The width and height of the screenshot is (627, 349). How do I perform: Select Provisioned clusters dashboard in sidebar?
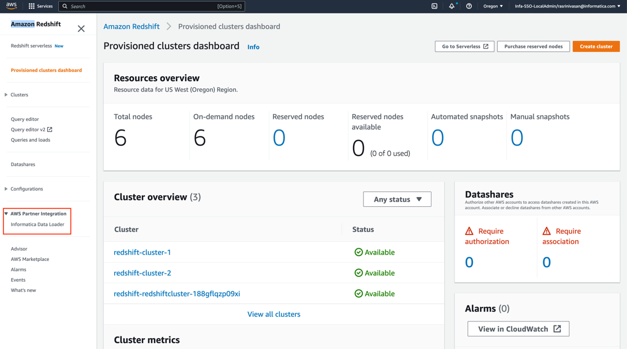[x=46, y=70]
